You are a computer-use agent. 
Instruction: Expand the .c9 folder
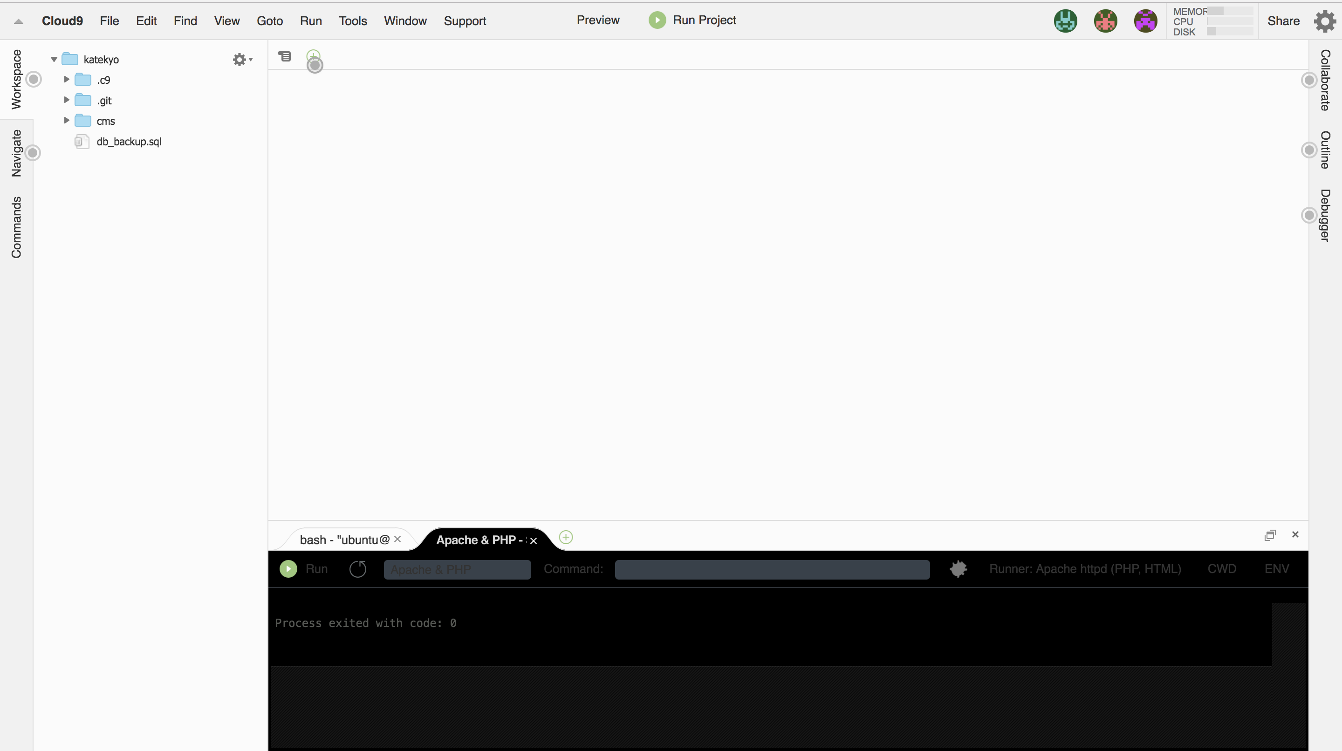click(66, 80)
